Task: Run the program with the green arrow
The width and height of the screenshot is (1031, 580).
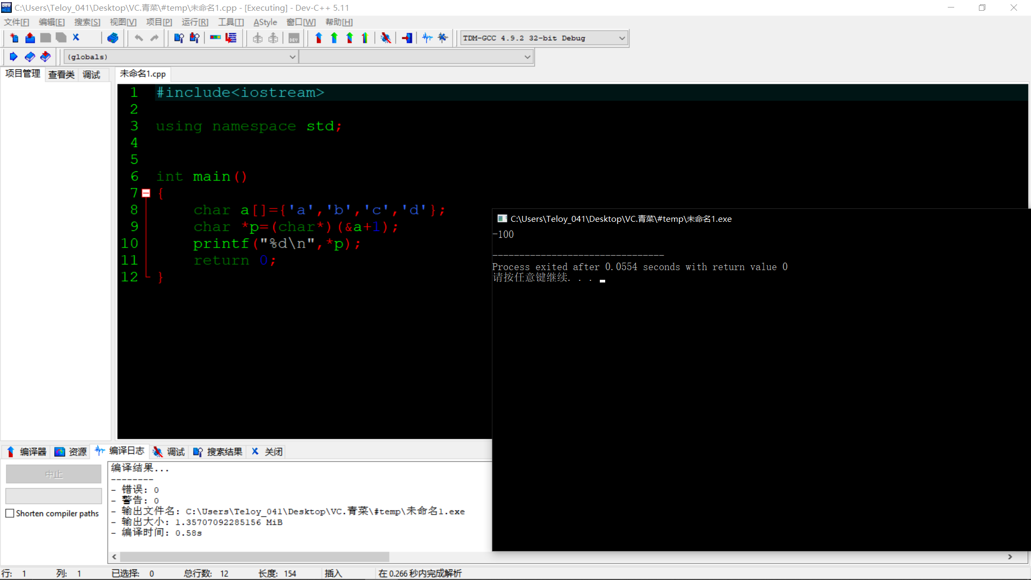Action: 334,38
